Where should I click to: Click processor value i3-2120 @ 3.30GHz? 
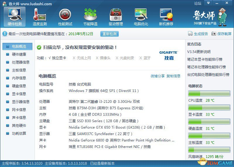tap(104, 102)
